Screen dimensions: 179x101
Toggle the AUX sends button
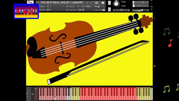pos(152,6)
